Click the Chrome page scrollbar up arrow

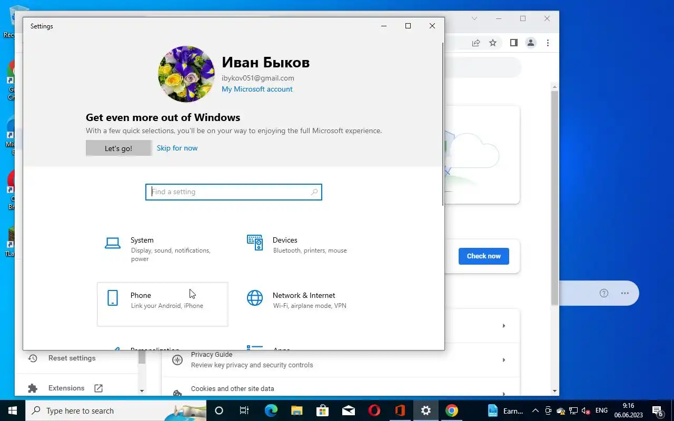tap(554, 86)
